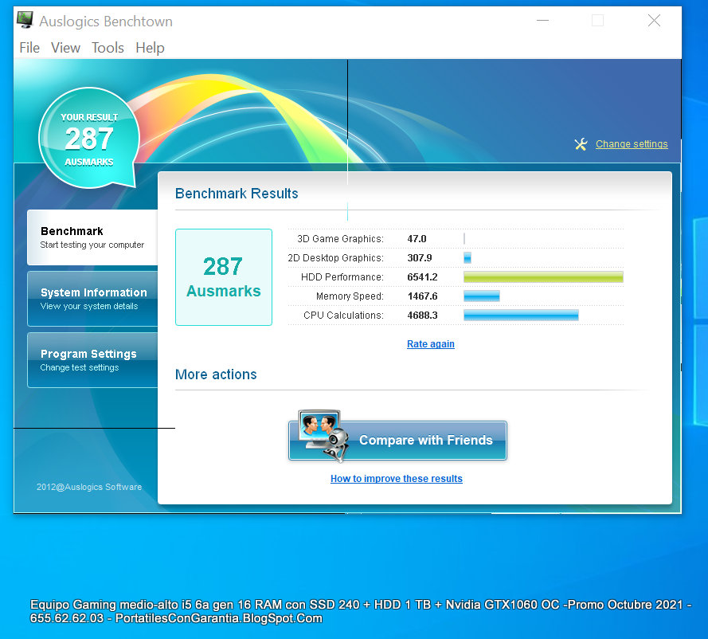Open the View menu
The width and height of the screenshot is (708, 639).
[65, 48]
